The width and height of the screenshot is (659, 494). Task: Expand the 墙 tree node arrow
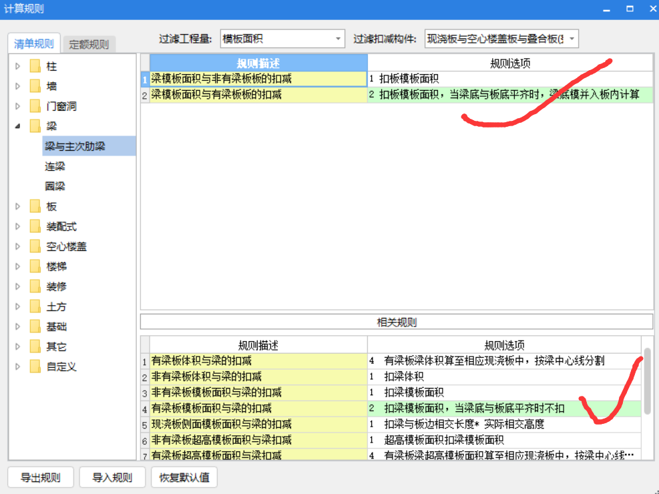(x=17, y=86)
